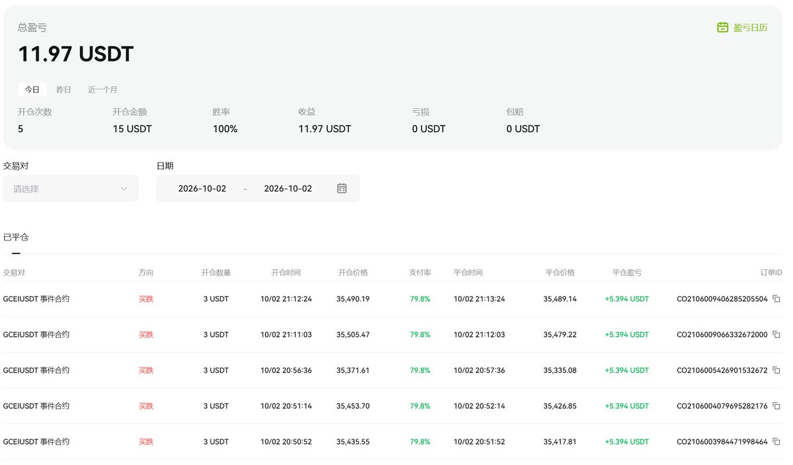Click close price 35,479.22
793x465 pixels.
point(560,334)
